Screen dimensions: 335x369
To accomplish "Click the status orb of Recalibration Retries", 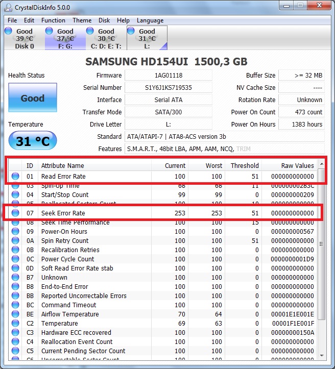I will point(15,250).
